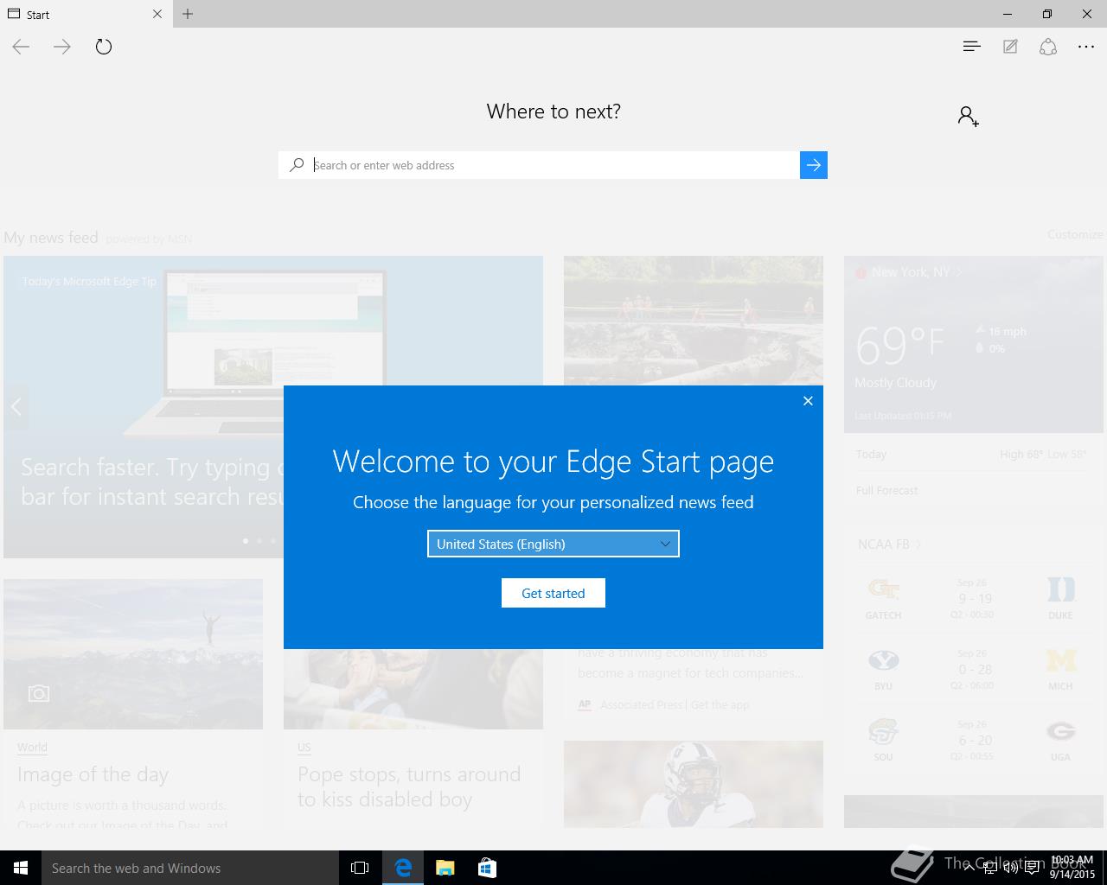
Task: Open the Windows Start menu
Action: tap(21, 868)
